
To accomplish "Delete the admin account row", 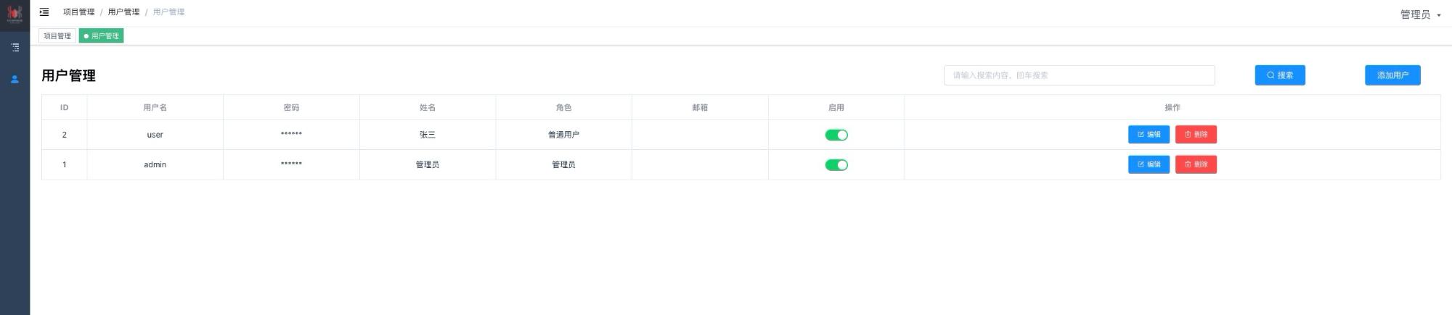I will click(x=1196, y=164).
